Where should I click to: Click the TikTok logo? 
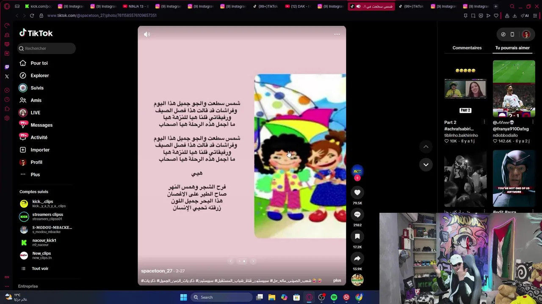pos(36,33)
